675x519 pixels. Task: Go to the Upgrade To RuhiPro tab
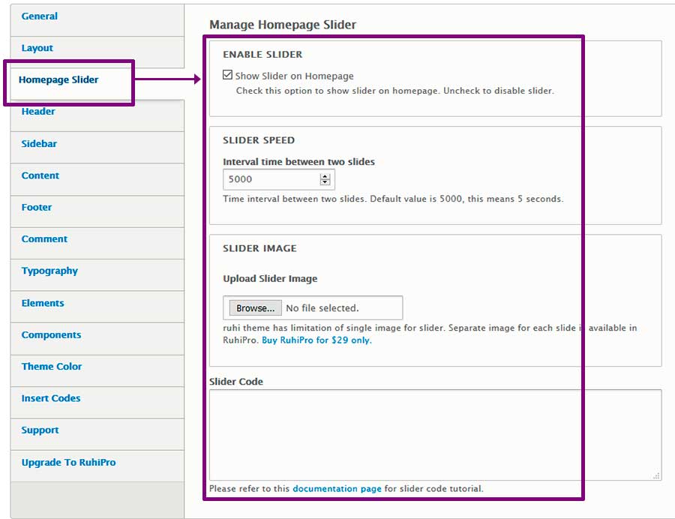tap(68, 463)
